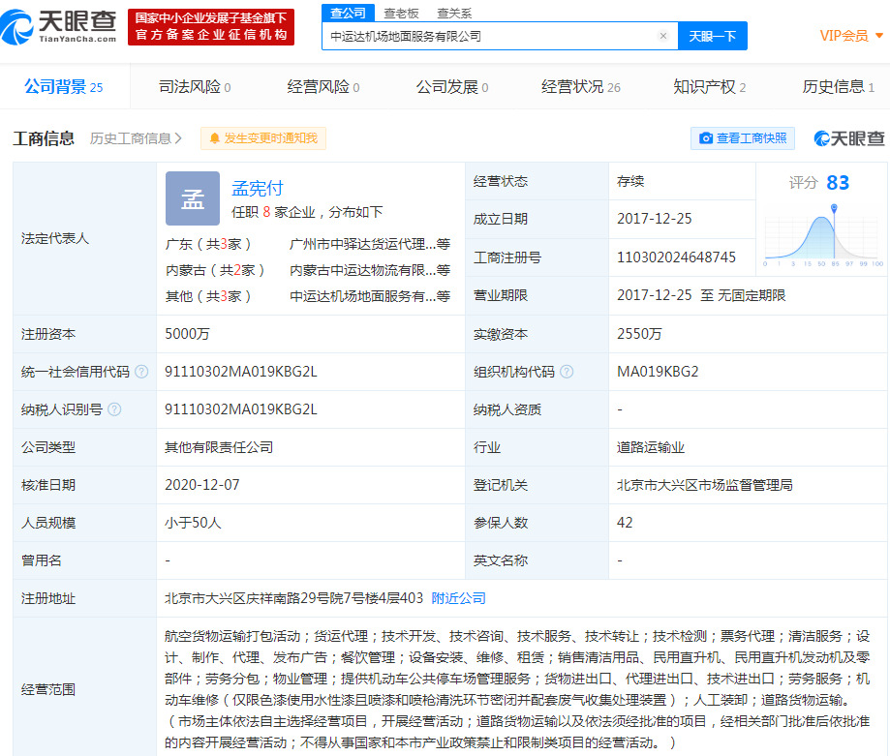Click the 广东（共3家） region entry
This screenshot has height=756, width=890.
coord(208,244)
